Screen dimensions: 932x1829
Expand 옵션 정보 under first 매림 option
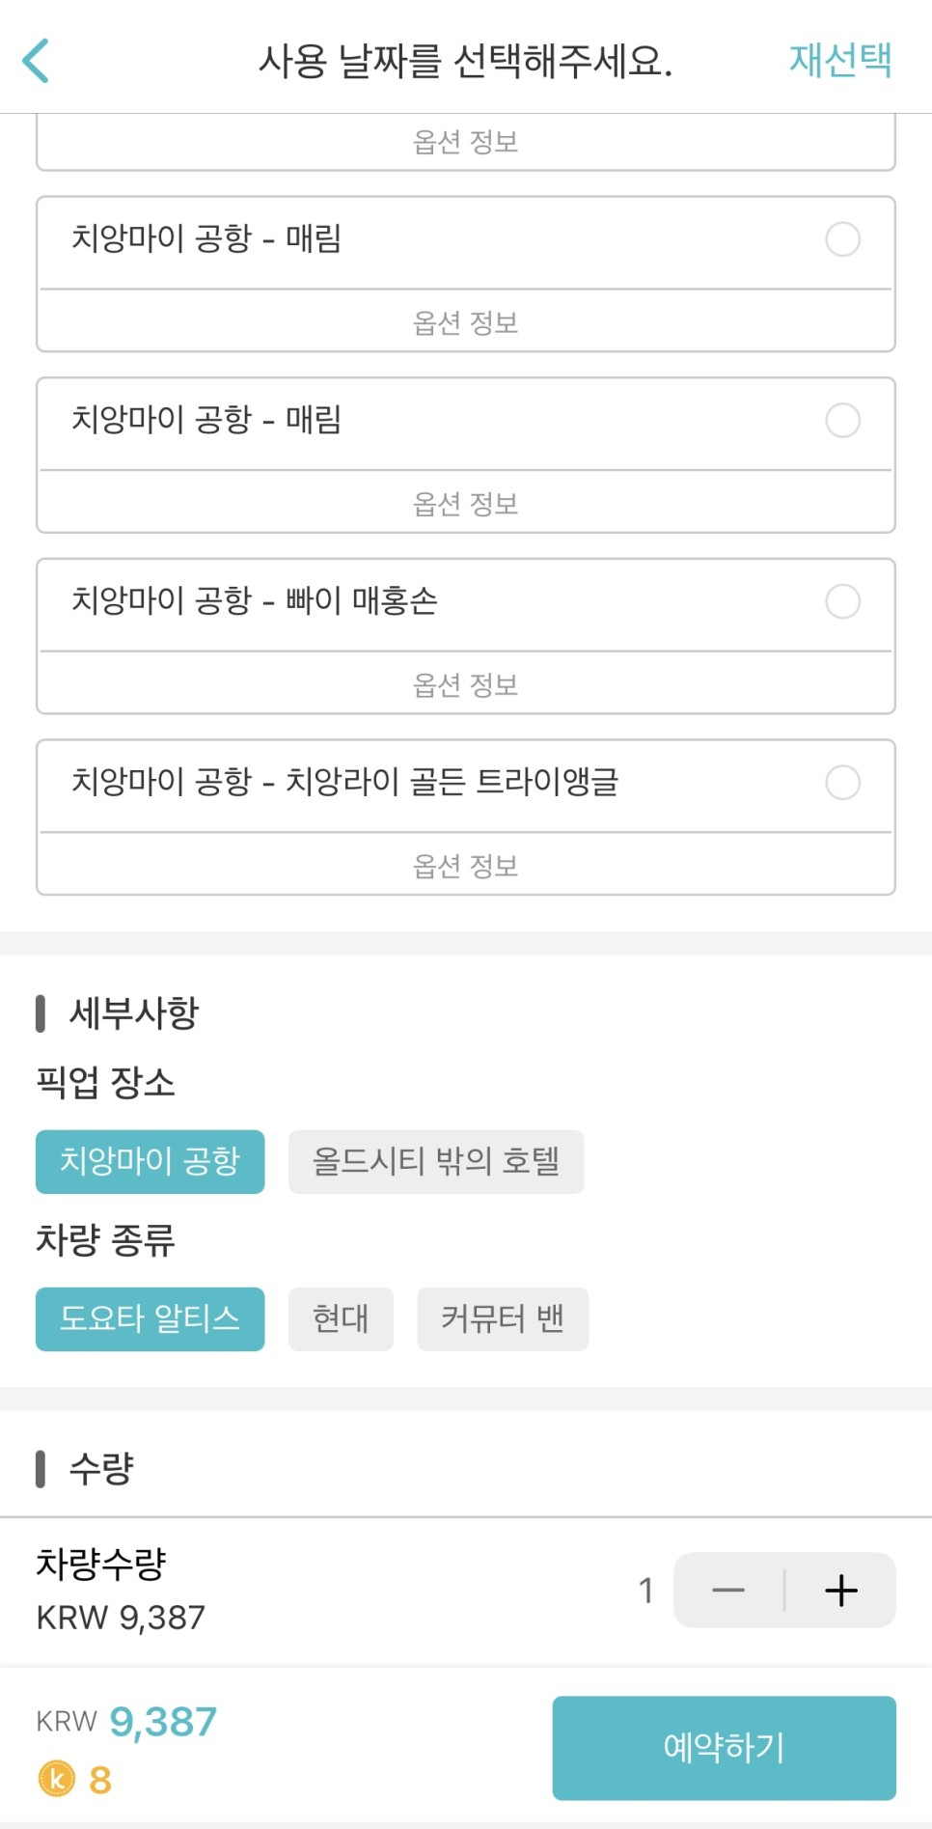(x=466, y=322)
